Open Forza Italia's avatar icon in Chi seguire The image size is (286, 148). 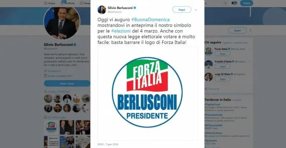[x=208, y=51]
